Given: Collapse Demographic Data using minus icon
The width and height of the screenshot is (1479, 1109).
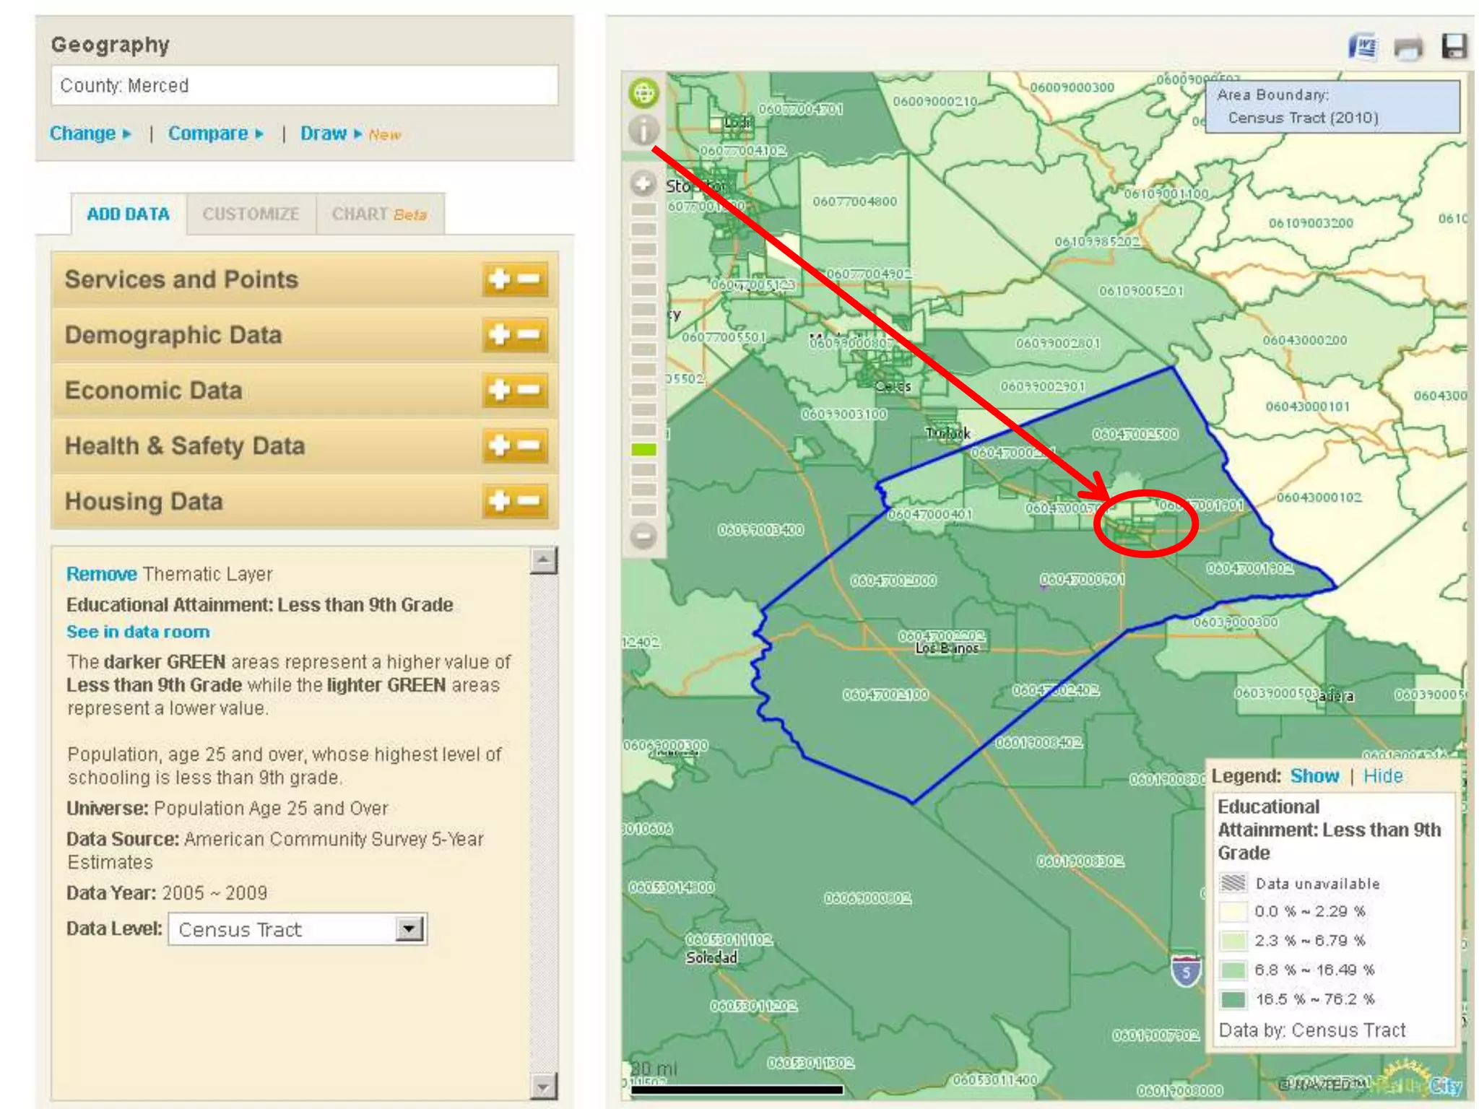Looking at the screenshot, I should tap(529, 335).
